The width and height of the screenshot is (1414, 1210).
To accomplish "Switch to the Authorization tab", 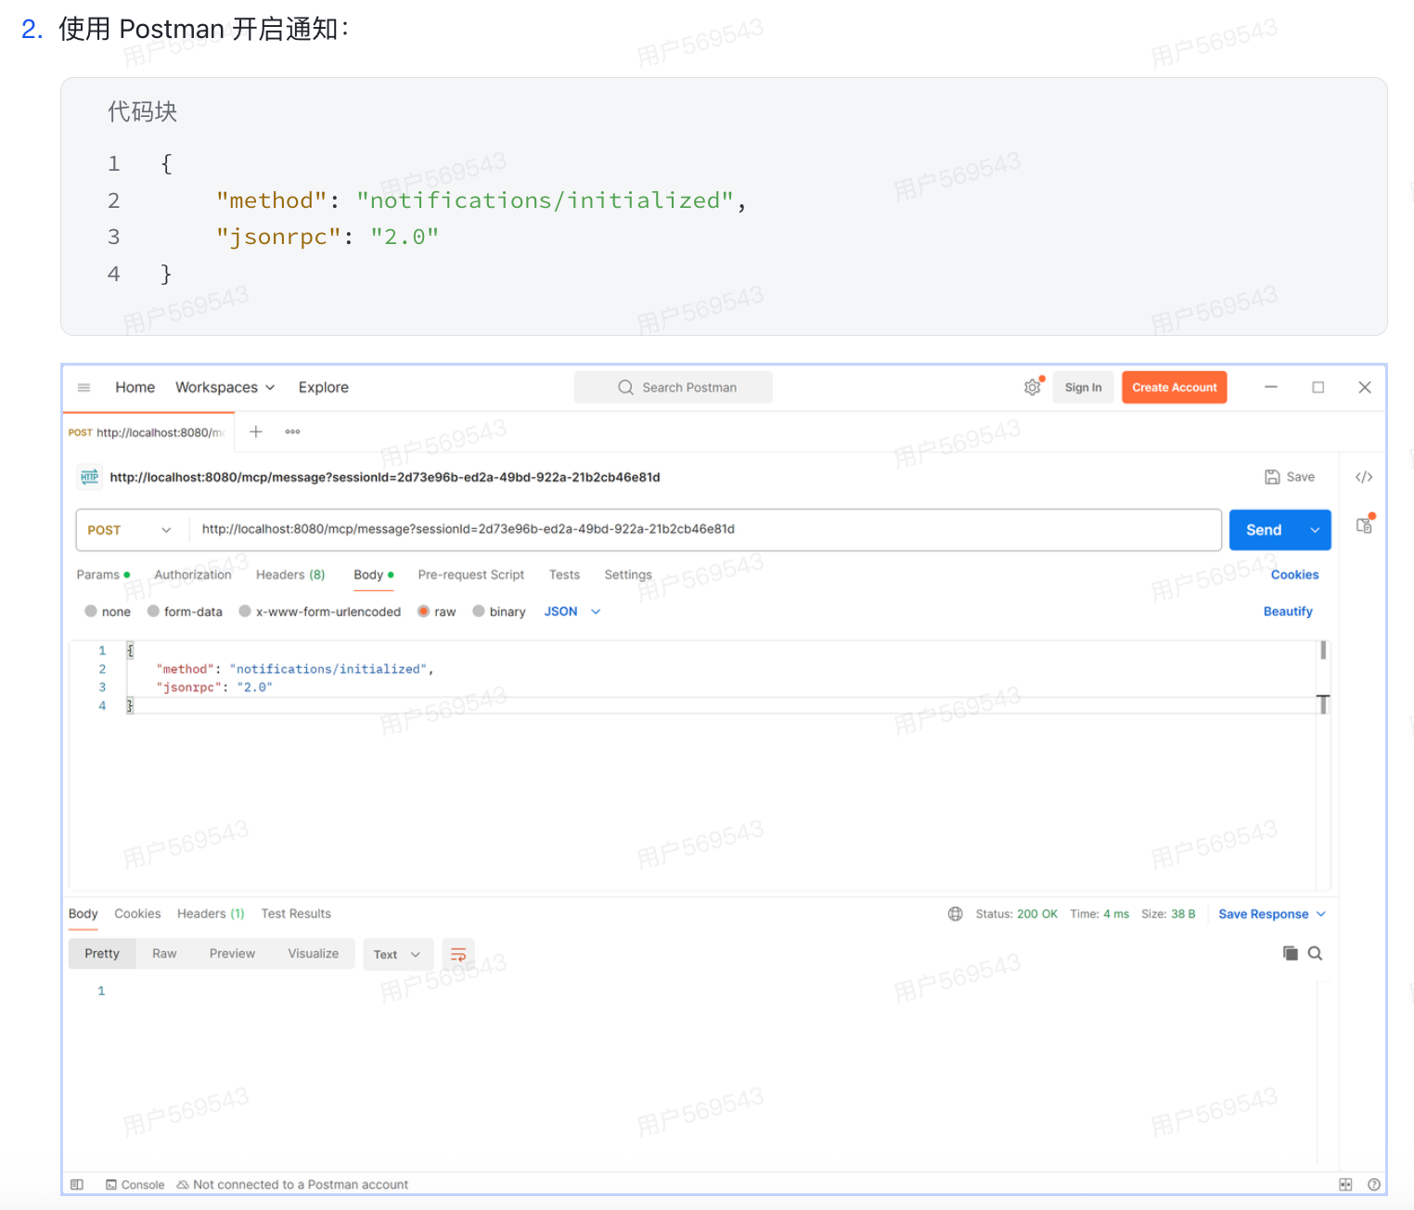I will point(193,575).
